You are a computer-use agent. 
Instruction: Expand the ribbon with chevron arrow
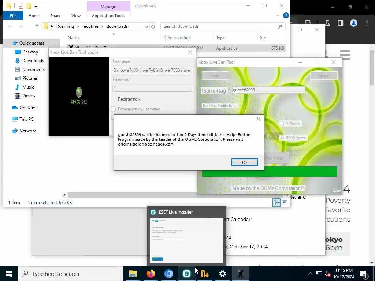278,15
